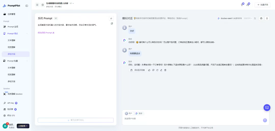Image resolution: width=275 pixels, height=131 pixels.
Task: Click the 添加至评测集 button
Action: [x=137, y=70]
